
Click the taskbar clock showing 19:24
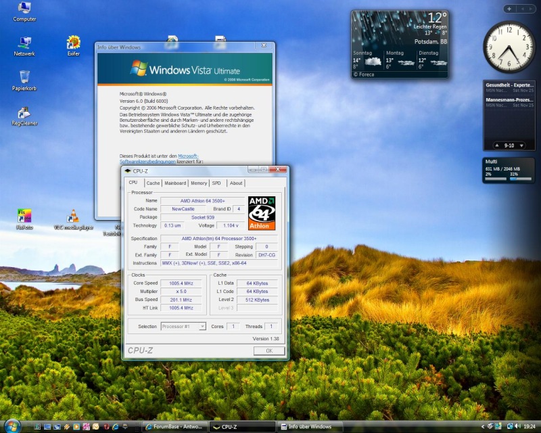coord(530,426)
